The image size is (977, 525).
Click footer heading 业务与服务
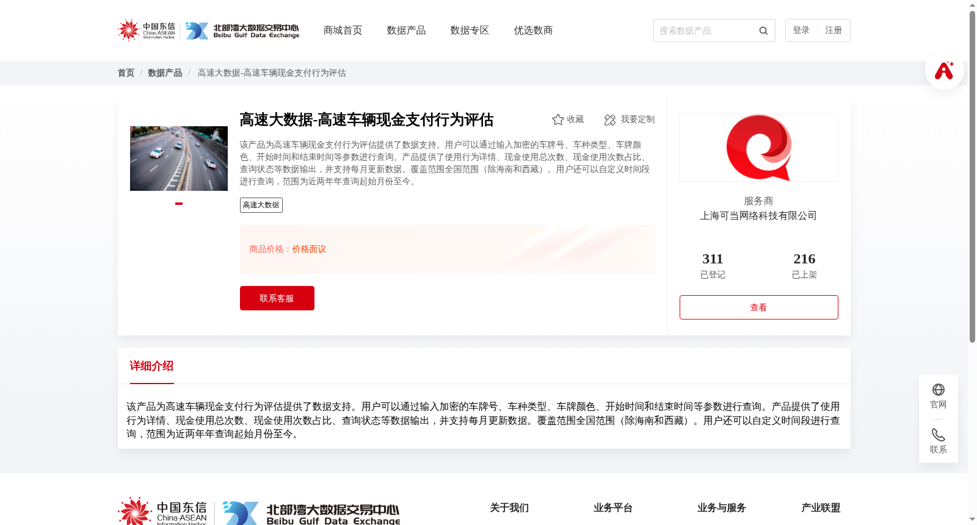click(x=722, y=508)
